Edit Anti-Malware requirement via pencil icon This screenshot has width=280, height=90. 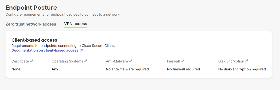pyautogui.click(x=131, y=61)
